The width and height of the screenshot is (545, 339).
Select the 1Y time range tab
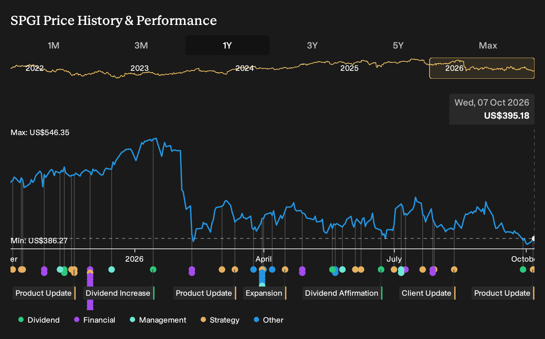tap(227, 46)
